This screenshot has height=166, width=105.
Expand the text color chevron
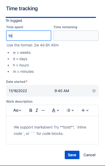pyautogui.click(x=58, y=110)
